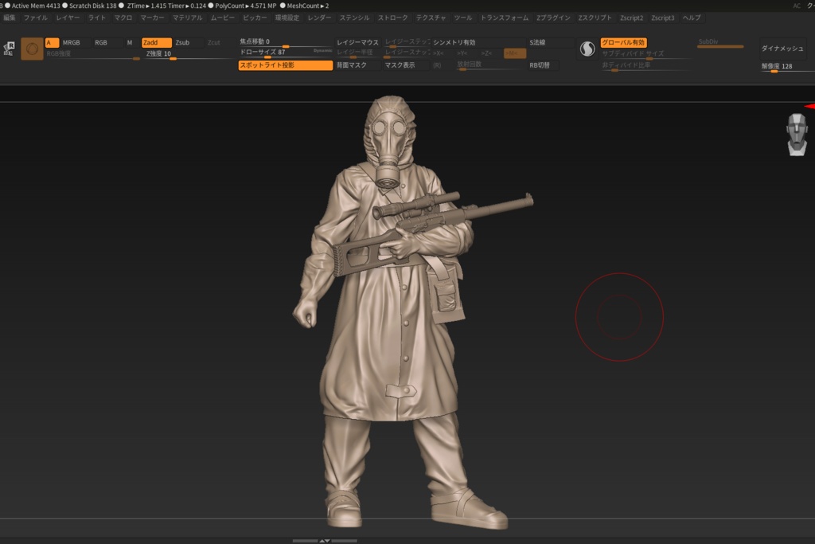
Task: Enable Zsub sculpt mode
Action: tap(183, 42)
